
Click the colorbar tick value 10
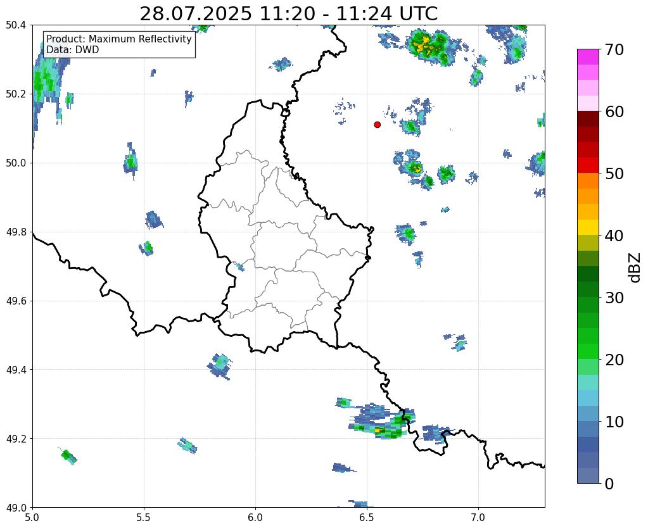[x=614, y=422]
